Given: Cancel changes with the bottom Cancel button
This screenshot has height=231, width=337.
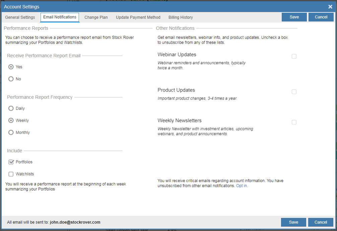Looking at the screenshot, I should click(x=320, y=222).
